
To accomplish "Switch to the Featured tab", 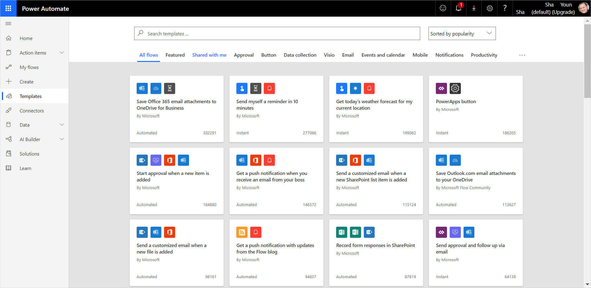I will click(175, 55).
